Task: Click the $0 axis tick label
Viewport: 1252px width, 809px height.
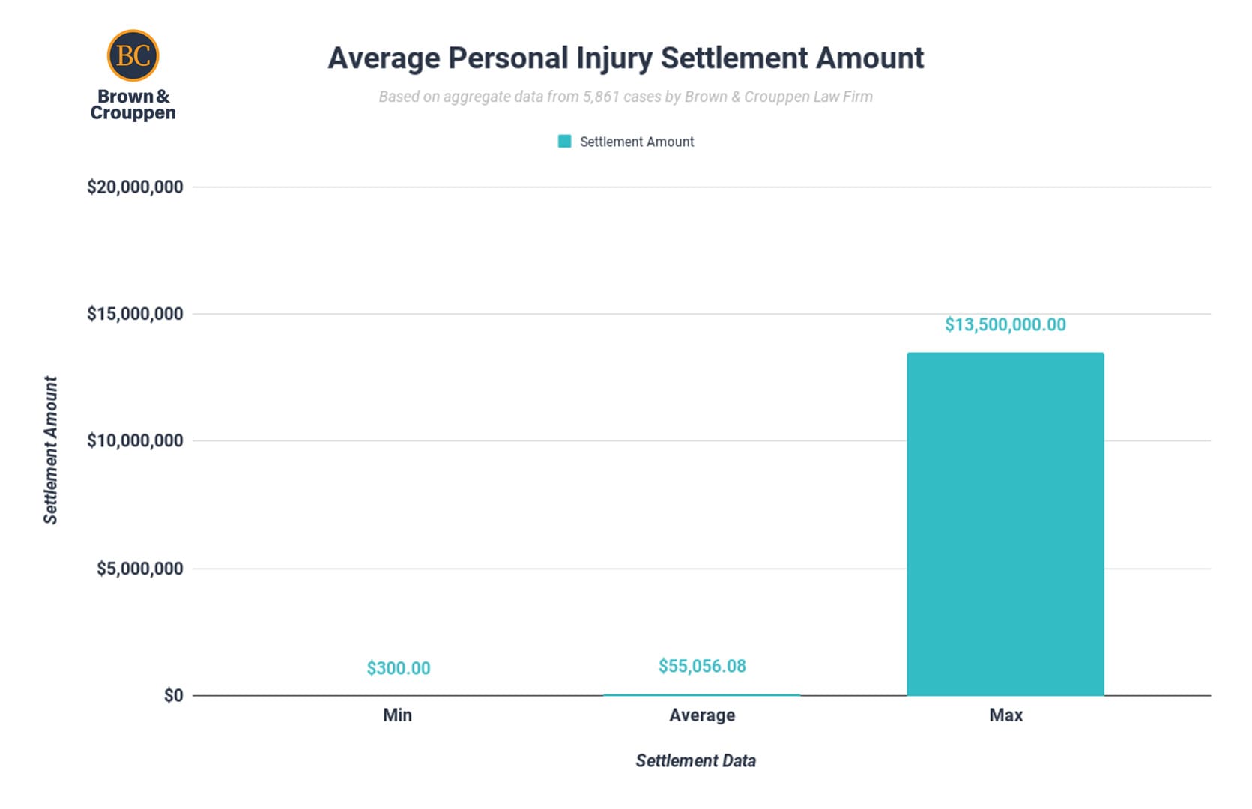Action: coord(173,696)
